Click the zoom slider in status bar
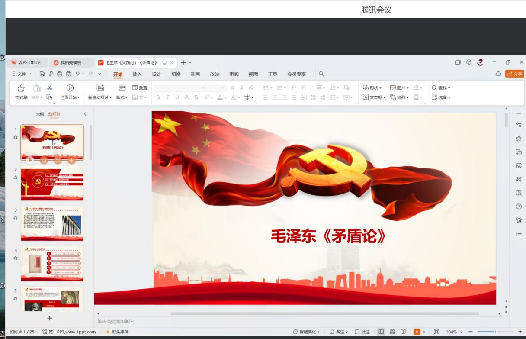526x339 pixels. point(495,332)
